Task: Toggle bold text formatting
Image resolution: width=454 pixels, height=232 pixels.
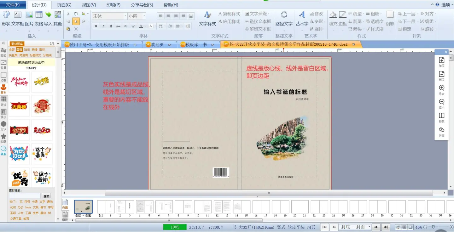Action: 96,26
